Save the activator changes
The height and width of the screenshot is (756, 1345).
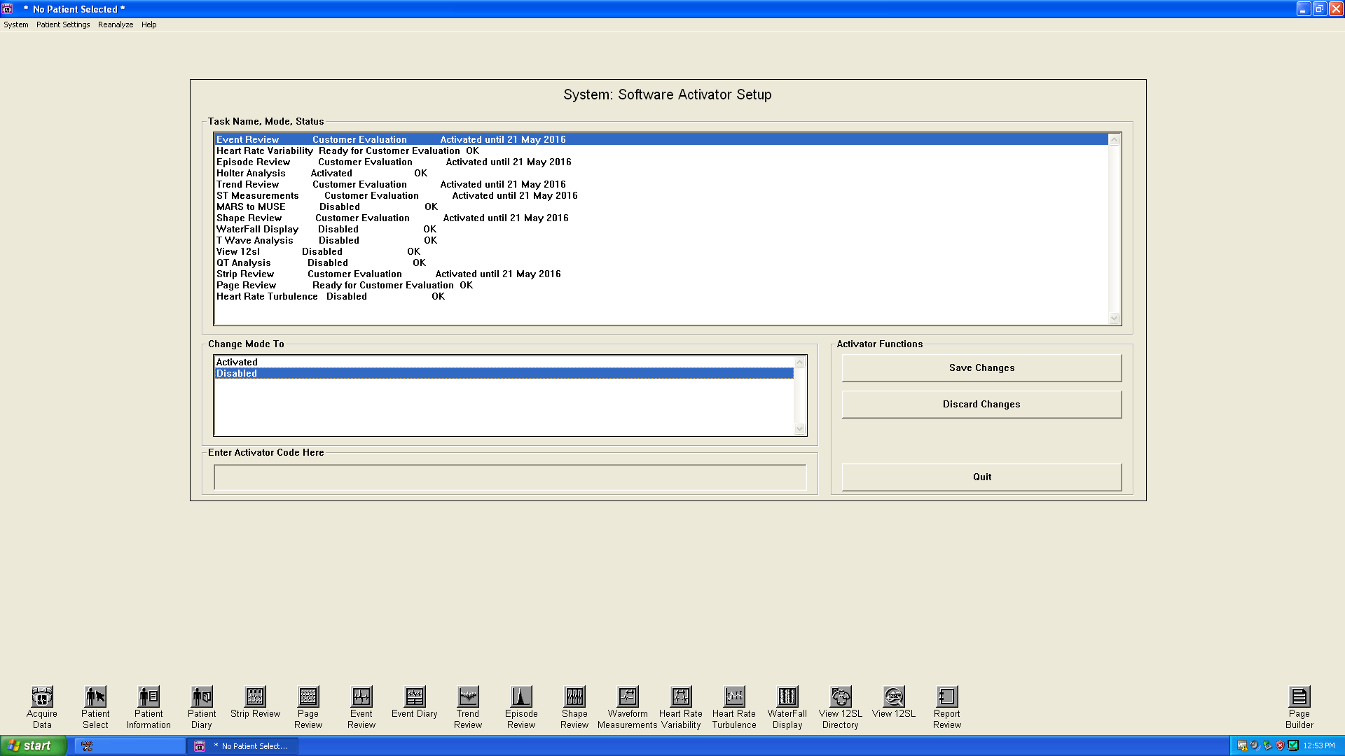pos(981,367)
